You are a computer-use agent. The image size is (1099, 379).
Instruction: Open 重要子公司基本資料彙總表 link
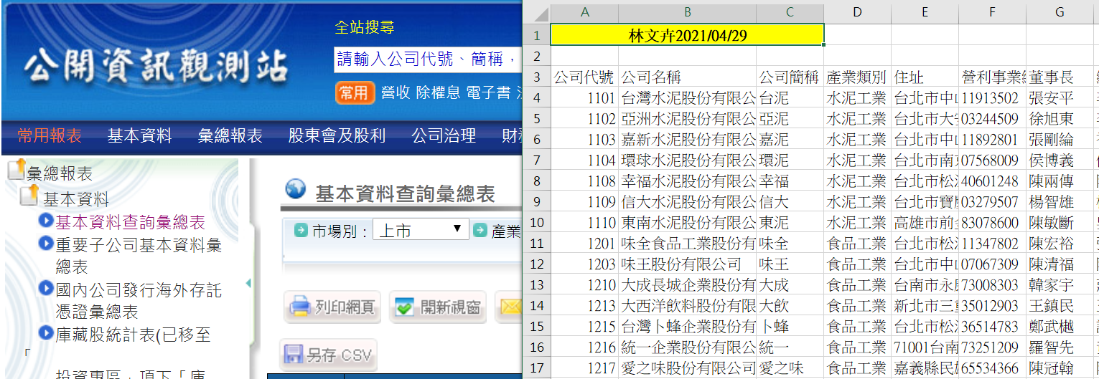(x=139, y=256)
